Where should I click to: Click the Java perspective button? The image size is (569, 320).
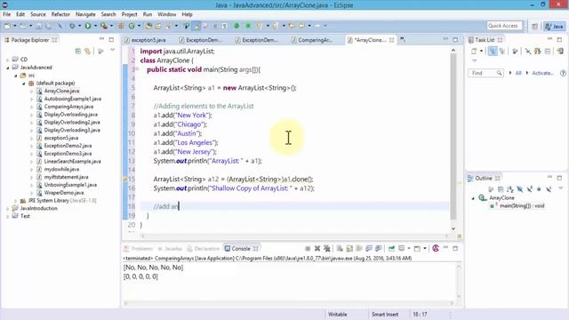554,26
